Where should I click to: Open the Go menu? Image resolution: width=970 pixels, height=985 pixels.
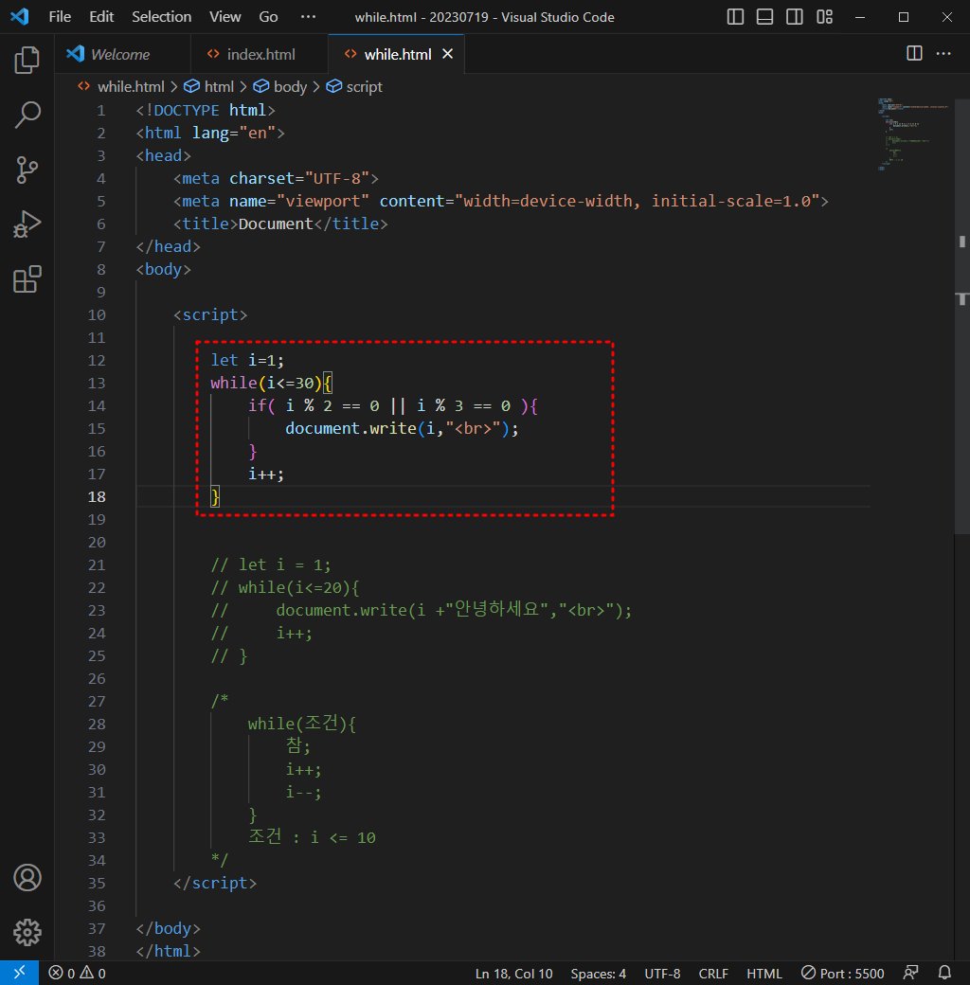coord(268,17)
